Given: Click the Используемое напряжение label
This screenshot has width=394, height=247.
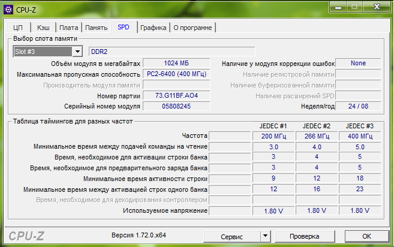Looking at the screenshot, I should point(165,210).
